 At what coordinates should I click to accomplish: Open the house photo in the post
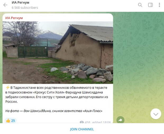[x=58, y=53]
